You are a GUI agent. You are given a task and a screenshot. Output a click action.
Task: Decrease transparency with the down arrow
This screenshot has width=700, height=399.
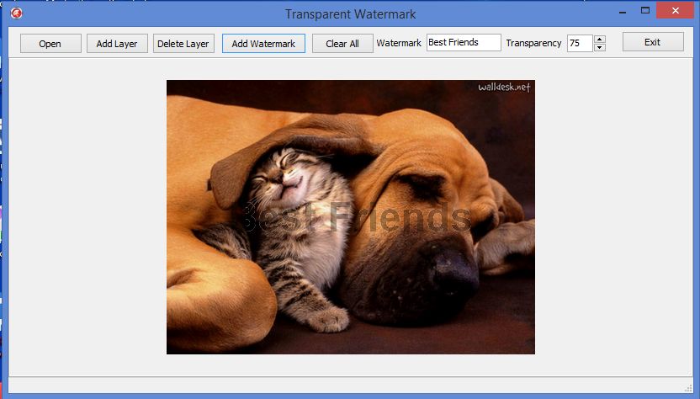point(600,47)
